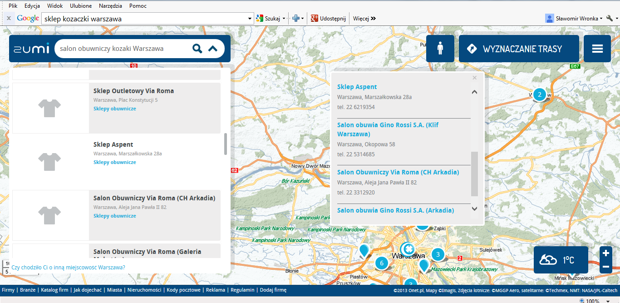Select map cluster marker labeled 2
This screenshot has width=620, height=303.
click(x=539, y=94)
